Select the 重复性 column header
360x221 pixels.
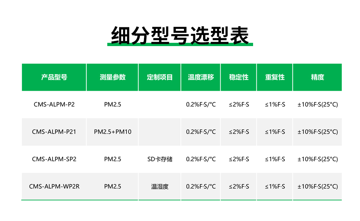(x=275, y=77)
